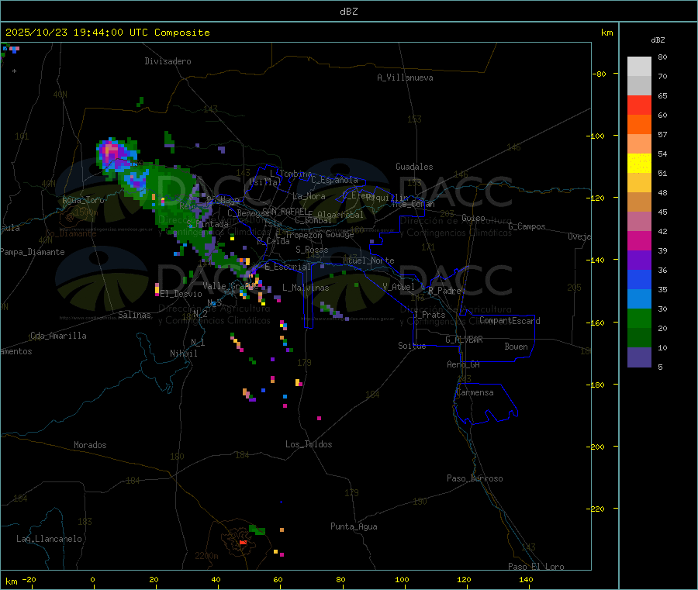
Task: Click the yellow 'km' label at top right
Action: pos(606,33)
